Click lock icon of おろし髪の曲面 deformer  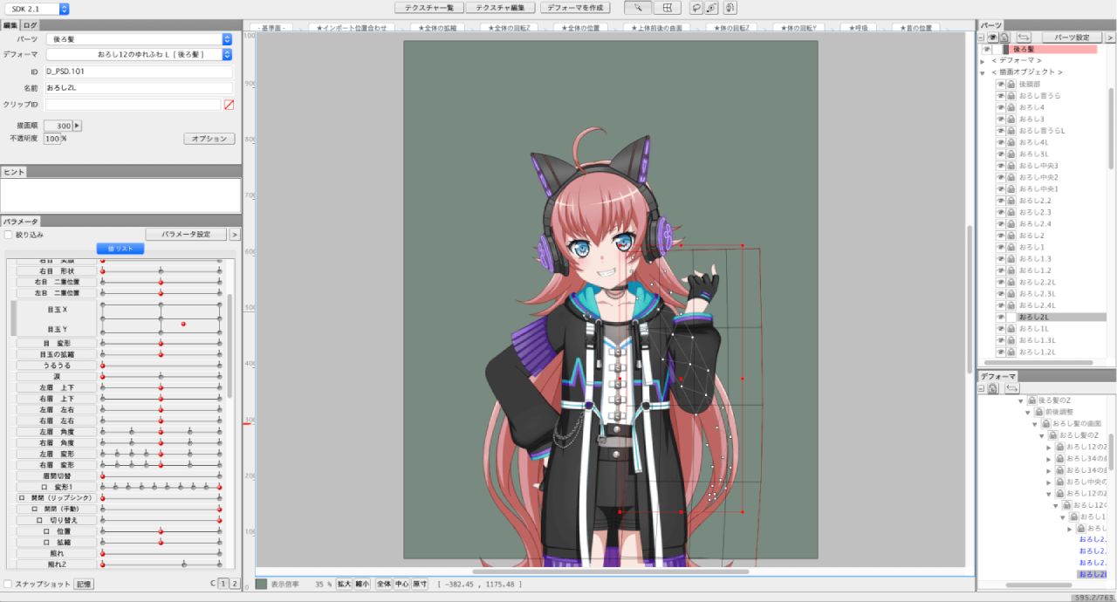point(1046,423)
